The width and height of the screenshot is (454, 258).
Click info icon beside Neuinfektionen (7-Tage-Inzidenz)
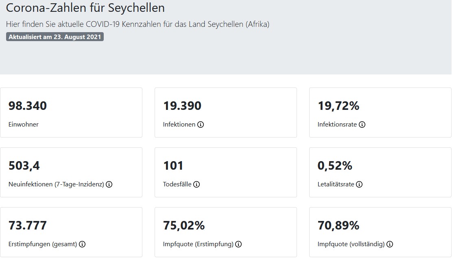click(x=109, y=184)
